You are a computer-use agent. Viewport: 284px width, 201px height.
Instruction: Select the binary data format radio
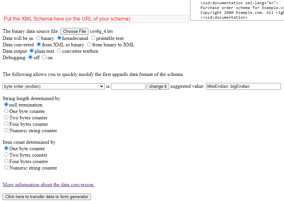click(38, 38)
